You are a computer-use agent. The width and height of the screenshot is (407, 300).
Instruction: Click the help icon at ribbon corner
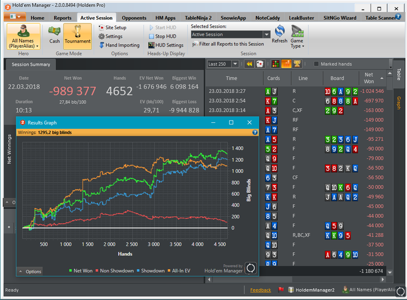point(398,17)
